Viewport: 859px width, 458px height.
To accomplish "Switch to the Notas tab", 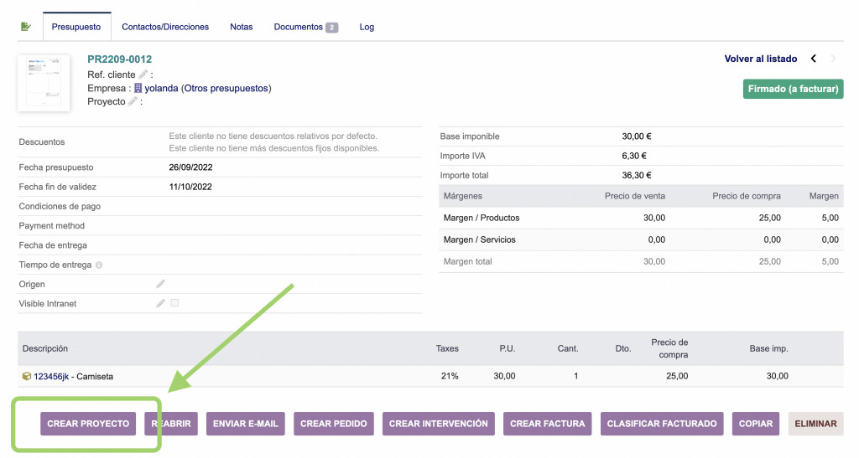I will [241, 27].
